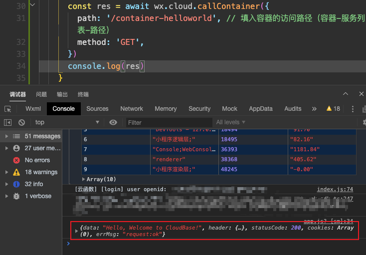366x255 pixels.
Task: Switch to the 终端 terminal panel tab
Action: [x=83, y=94]
